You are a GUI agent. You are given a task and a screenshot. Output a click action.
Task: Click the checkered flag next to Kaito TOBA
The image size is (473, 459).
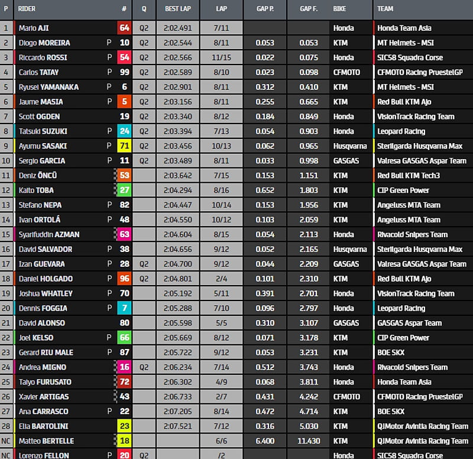click(116, 190)
